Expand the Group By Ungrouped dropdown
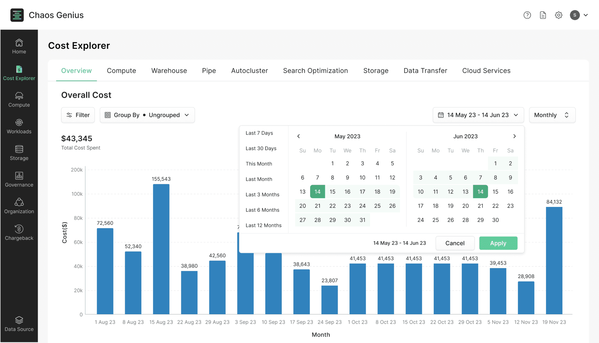599x343 pixels. 147,115
